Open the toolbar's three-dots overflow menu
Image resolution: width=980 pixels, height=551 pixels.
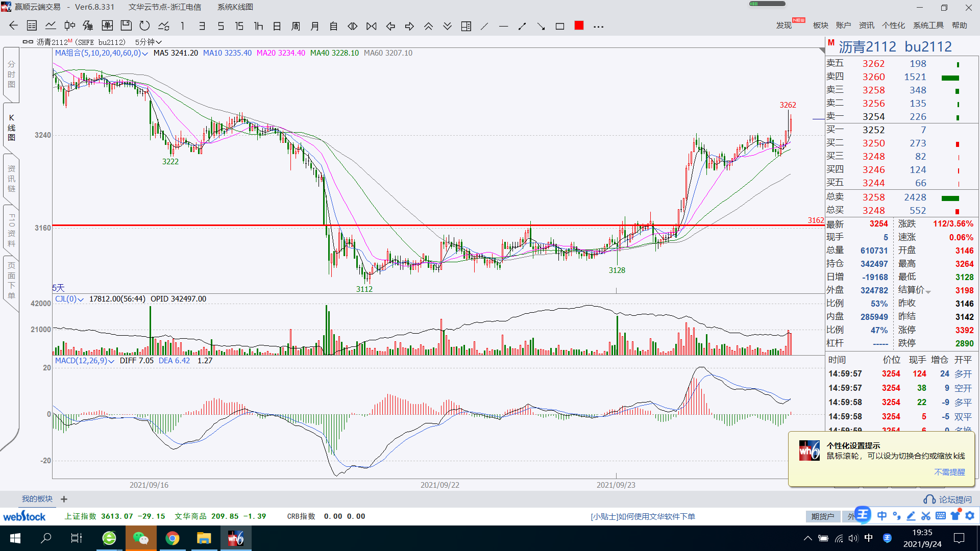click(x=599, y=26)
